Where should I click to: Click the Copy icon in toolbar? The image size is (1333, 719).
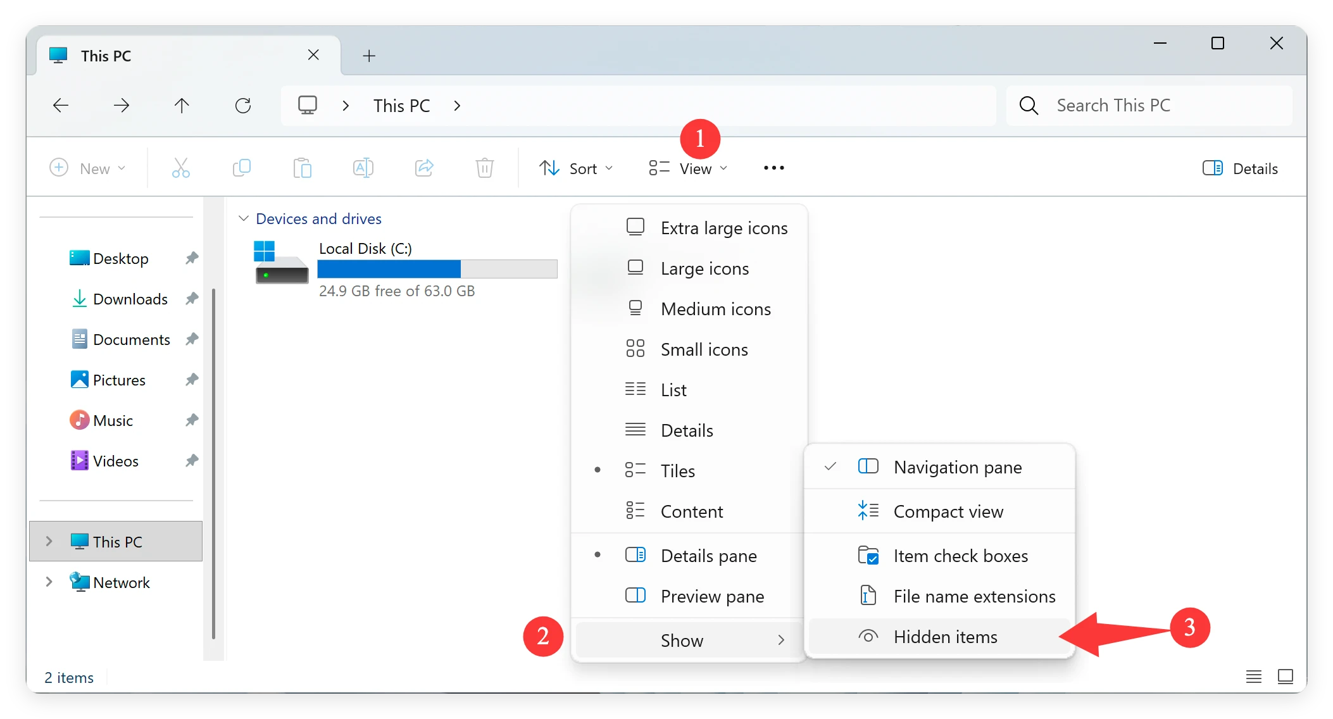point(242,168)
